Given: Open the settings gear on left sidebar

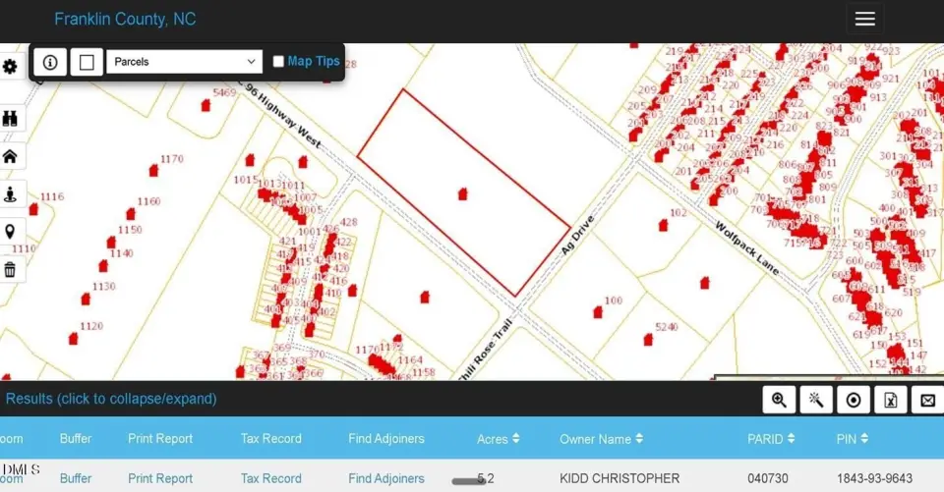Looking at the screenshot, I should click(11, 67).
